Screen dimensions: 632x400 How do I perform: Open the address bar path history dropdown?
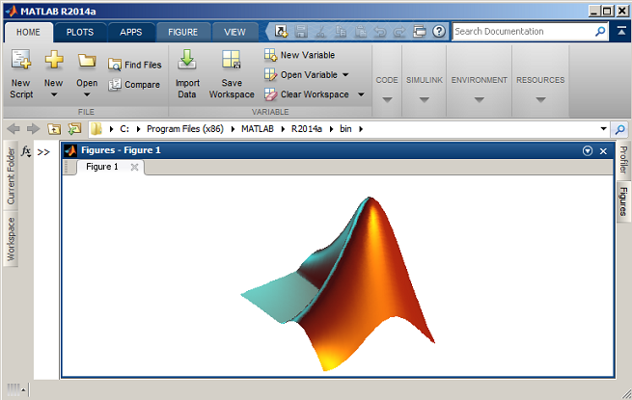click(603, 128)
